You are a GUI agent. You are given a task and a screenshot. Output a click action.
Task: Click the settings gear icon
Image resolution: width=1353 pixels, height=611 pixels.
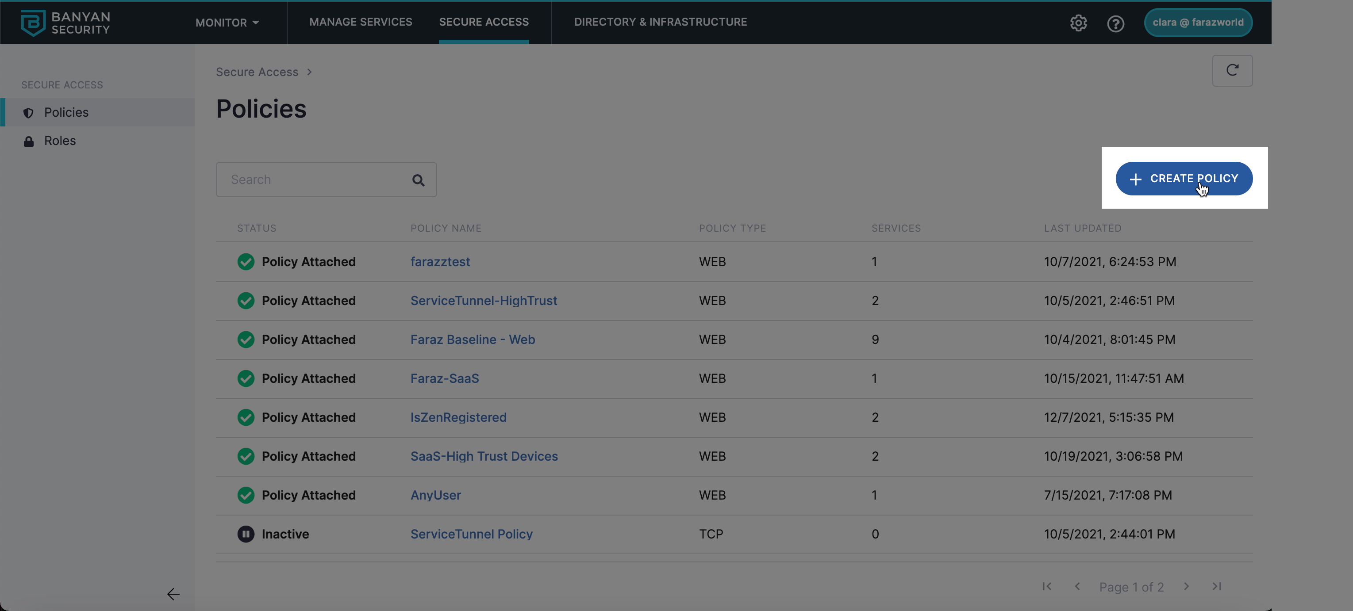coord(1078,23)
